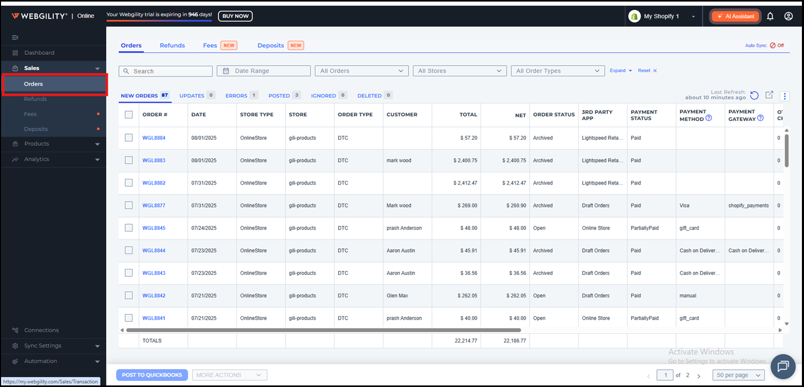Toggle the Auto Sync Off switch
This screenshot has width=804, height=387.
776,45
